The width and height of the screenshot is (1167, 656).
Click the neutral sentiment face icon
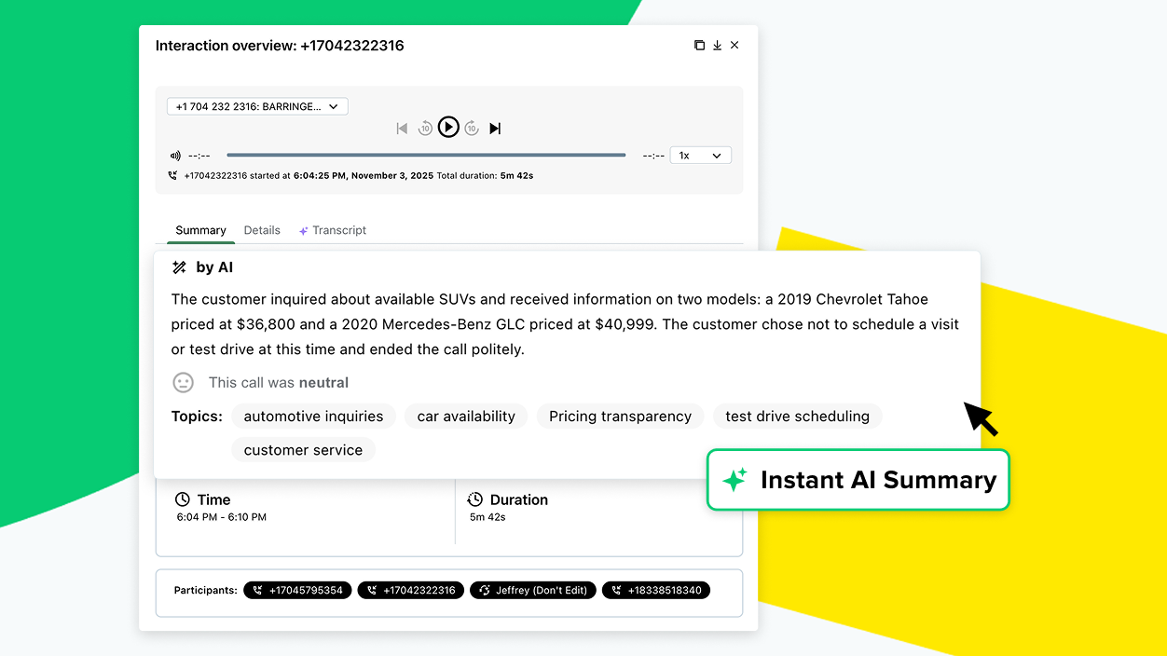(183, 382)
